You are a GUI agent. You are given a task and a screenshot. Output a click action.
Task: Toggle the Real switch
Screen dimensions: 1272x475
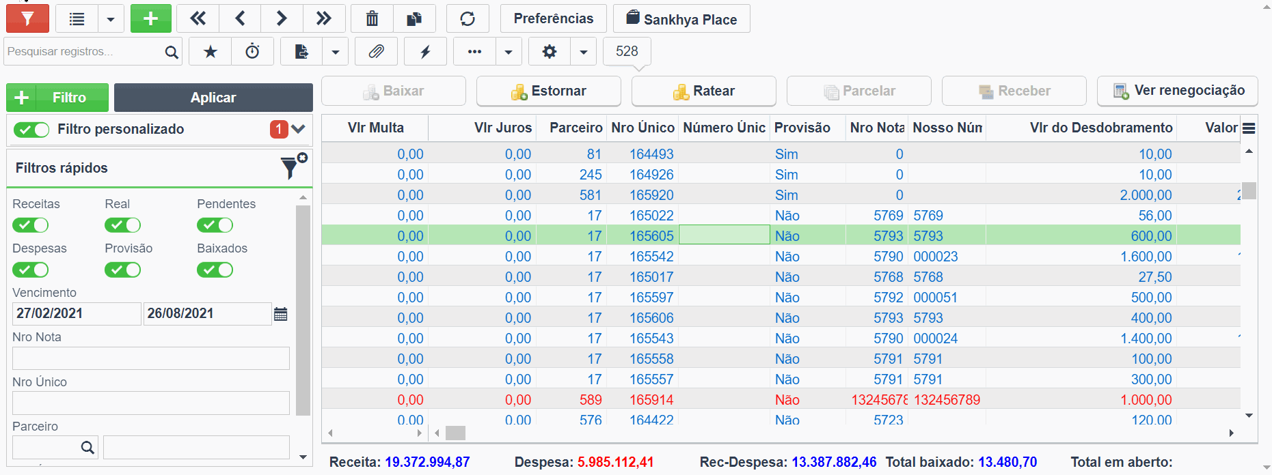(x=123, y=225)
